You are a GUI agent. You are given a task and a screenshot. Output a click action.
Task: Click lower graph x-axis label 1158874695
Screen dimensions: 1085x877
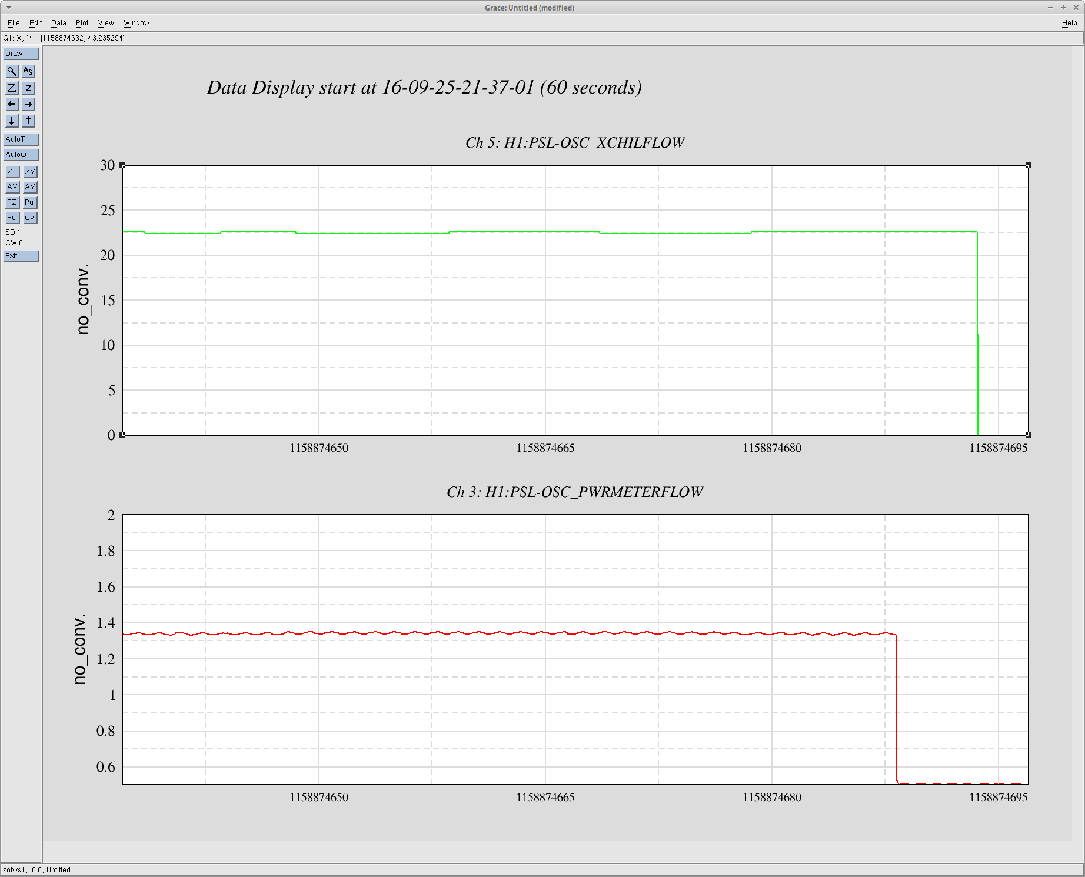point(999,798)
